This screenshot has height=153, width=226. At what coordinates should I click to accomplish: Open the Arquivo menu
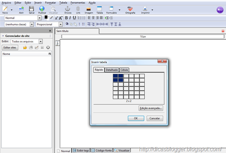click(x=6, y=2)
